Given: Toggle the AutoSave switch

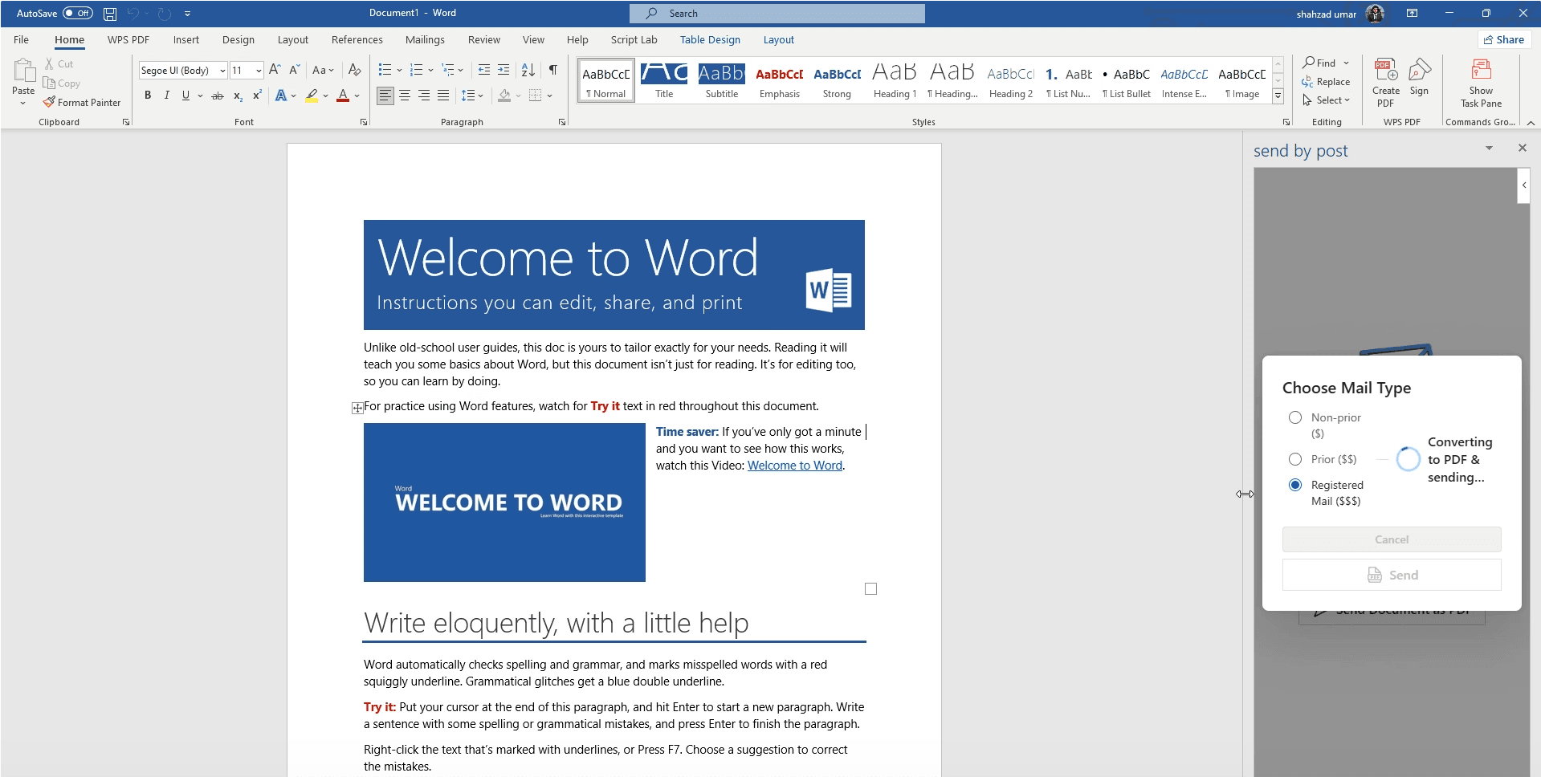Looking at the screenshot, I should 78,13.
